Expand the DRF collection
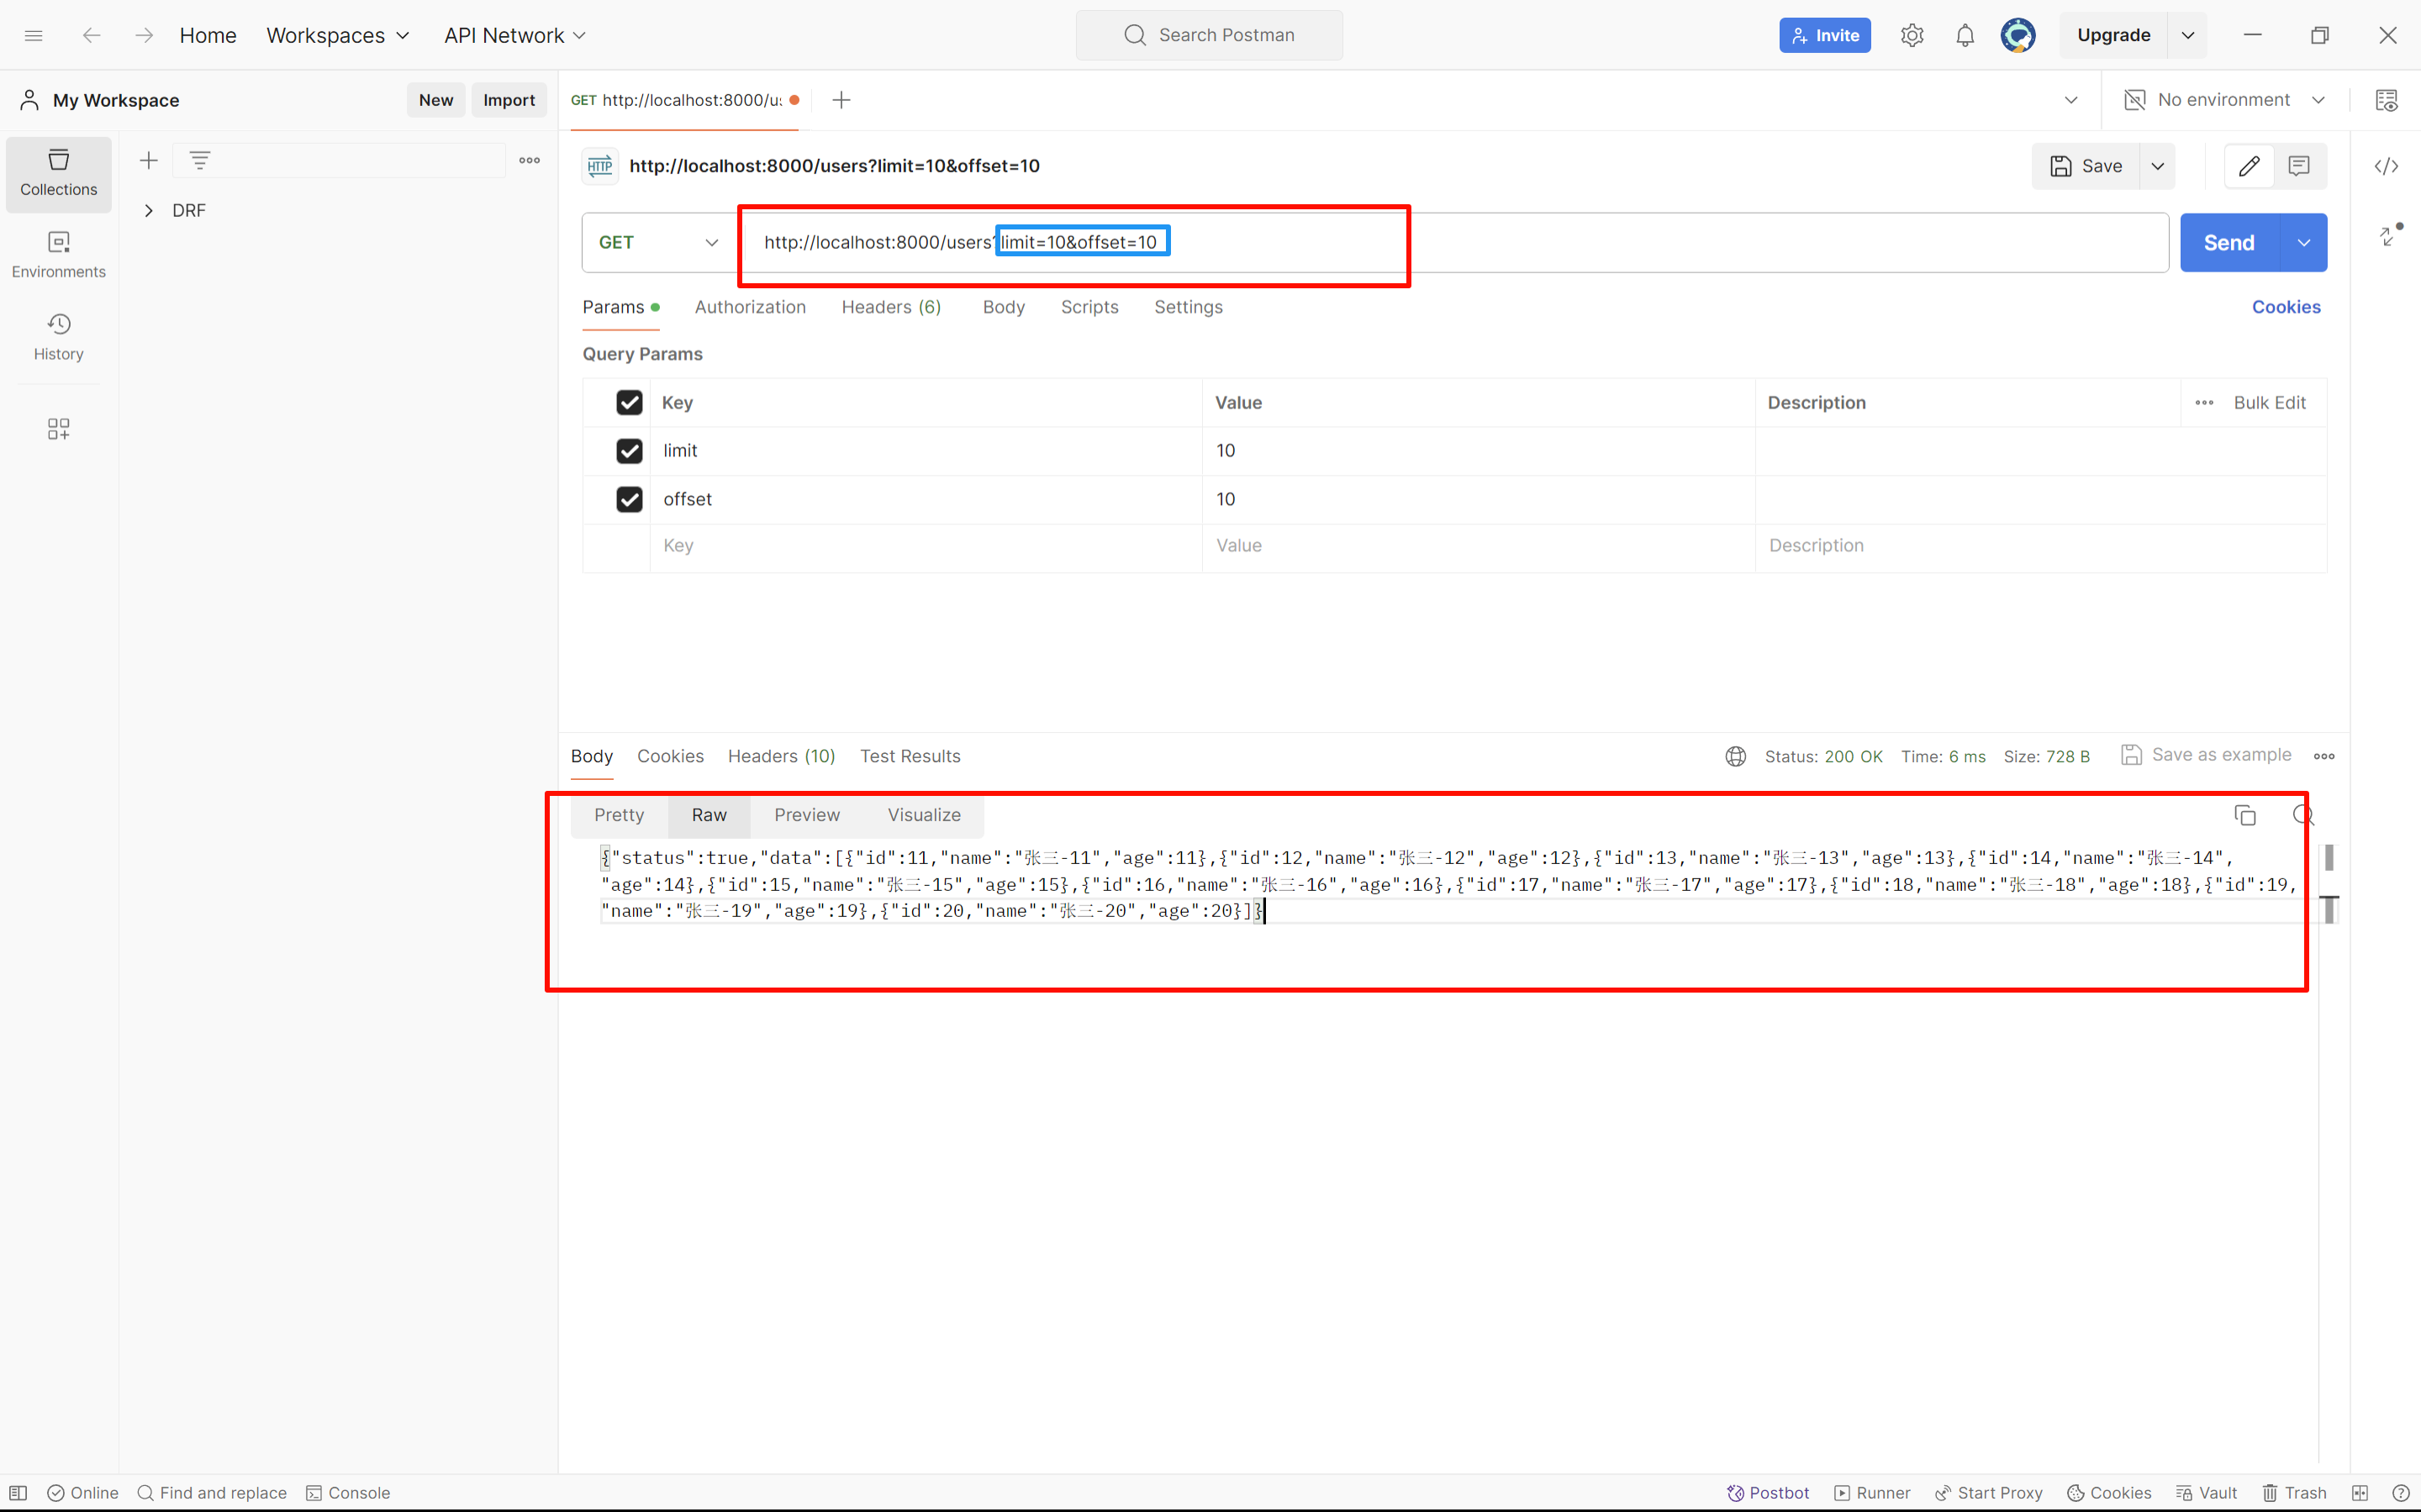 tap(149, 210)
